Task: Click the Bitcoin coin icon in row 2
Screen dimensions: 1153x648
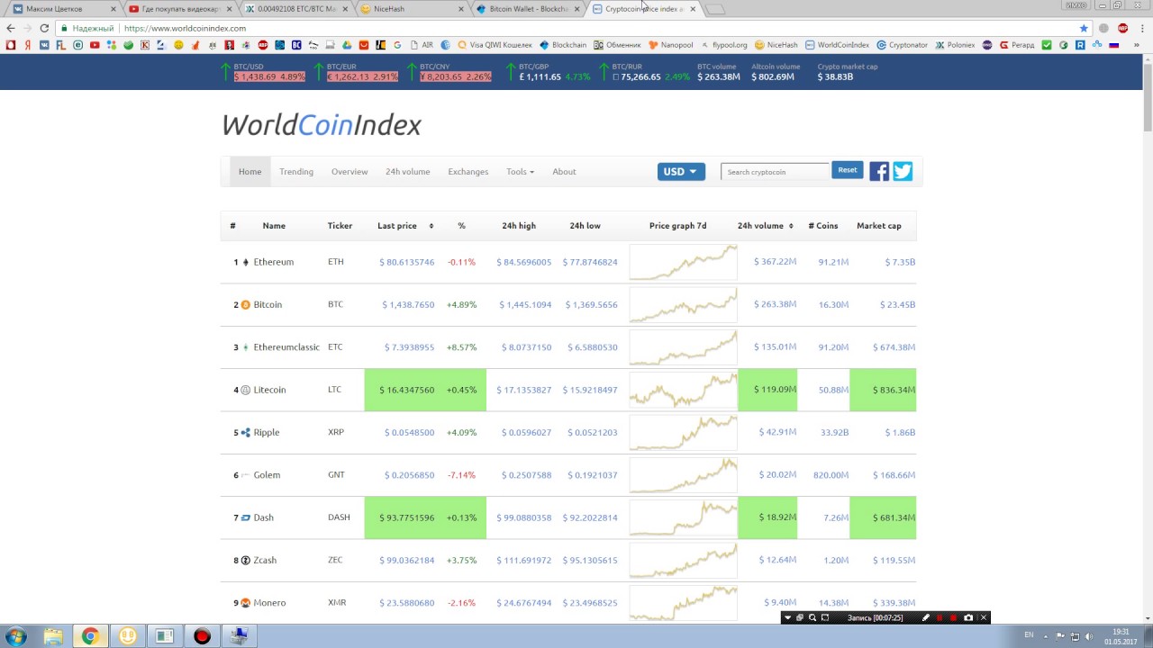Action: coord(246,305)
